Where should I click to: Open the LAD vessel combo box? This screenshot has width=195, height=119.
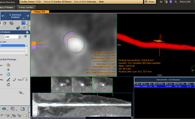(x=13, y=37)
